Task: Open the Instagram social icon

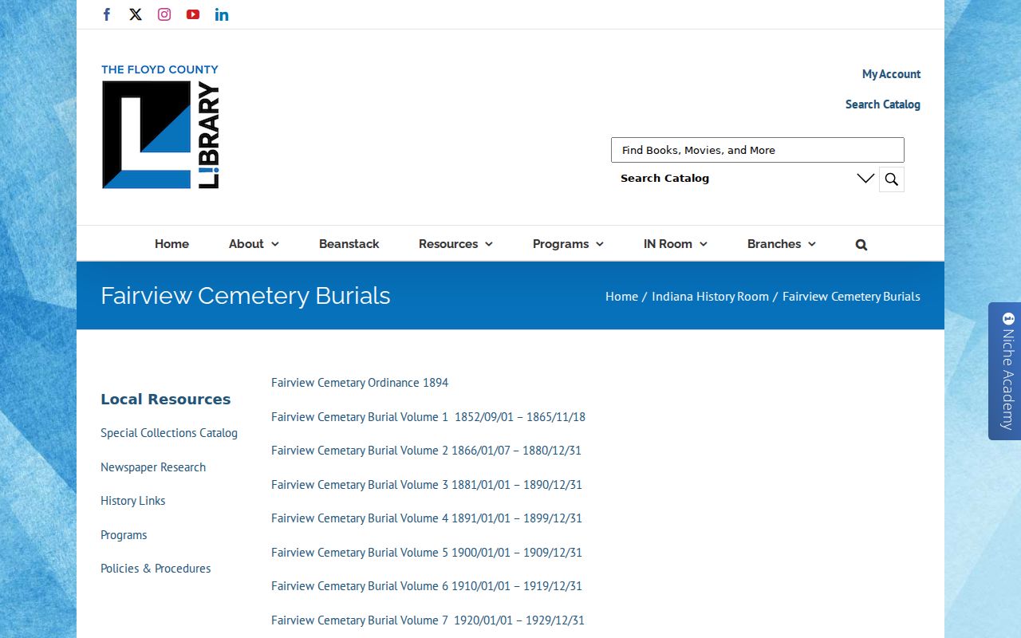Action: [x=164, y=14]
